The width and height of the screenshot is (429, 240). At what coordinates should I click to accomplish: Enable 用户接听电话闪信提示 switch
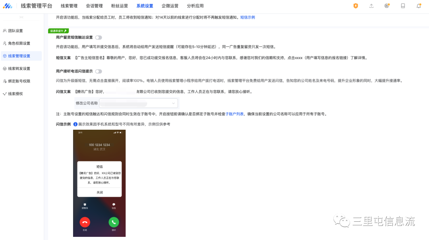point(98,71)
